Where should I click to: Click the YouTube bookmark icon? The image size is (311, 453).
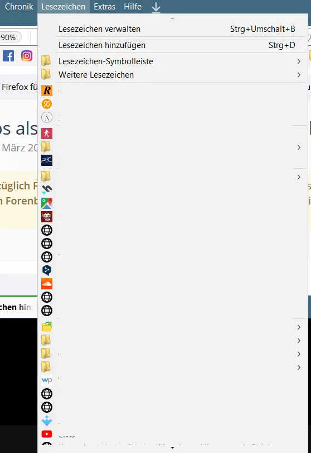(x=47, y=434)
